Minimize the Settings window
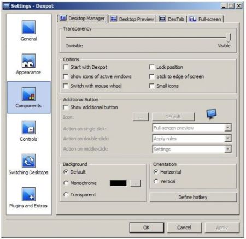This screenshot has height=239, width=246. pyautogui.click(x=224, y=6)
